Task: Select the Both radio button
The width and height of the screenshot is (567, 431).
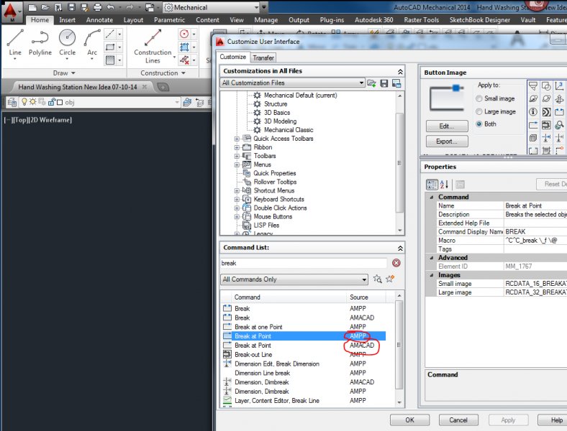Action: (x=479, y=124)
